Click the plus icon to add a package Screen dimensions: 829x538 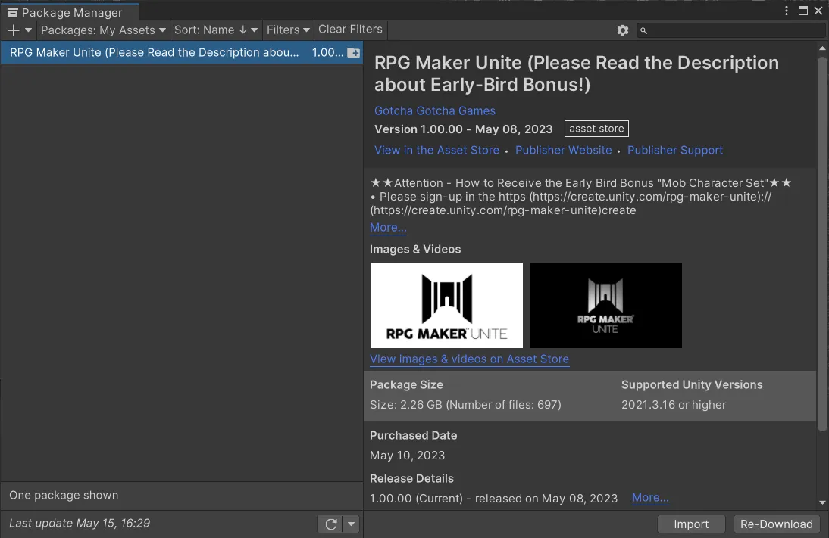(x=14, y=30)
